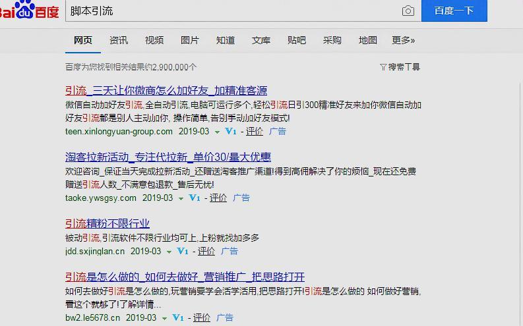Click the bw2.le5678.cn URL
This screenshot has width=523, height=326.
(x=92, y=318)
